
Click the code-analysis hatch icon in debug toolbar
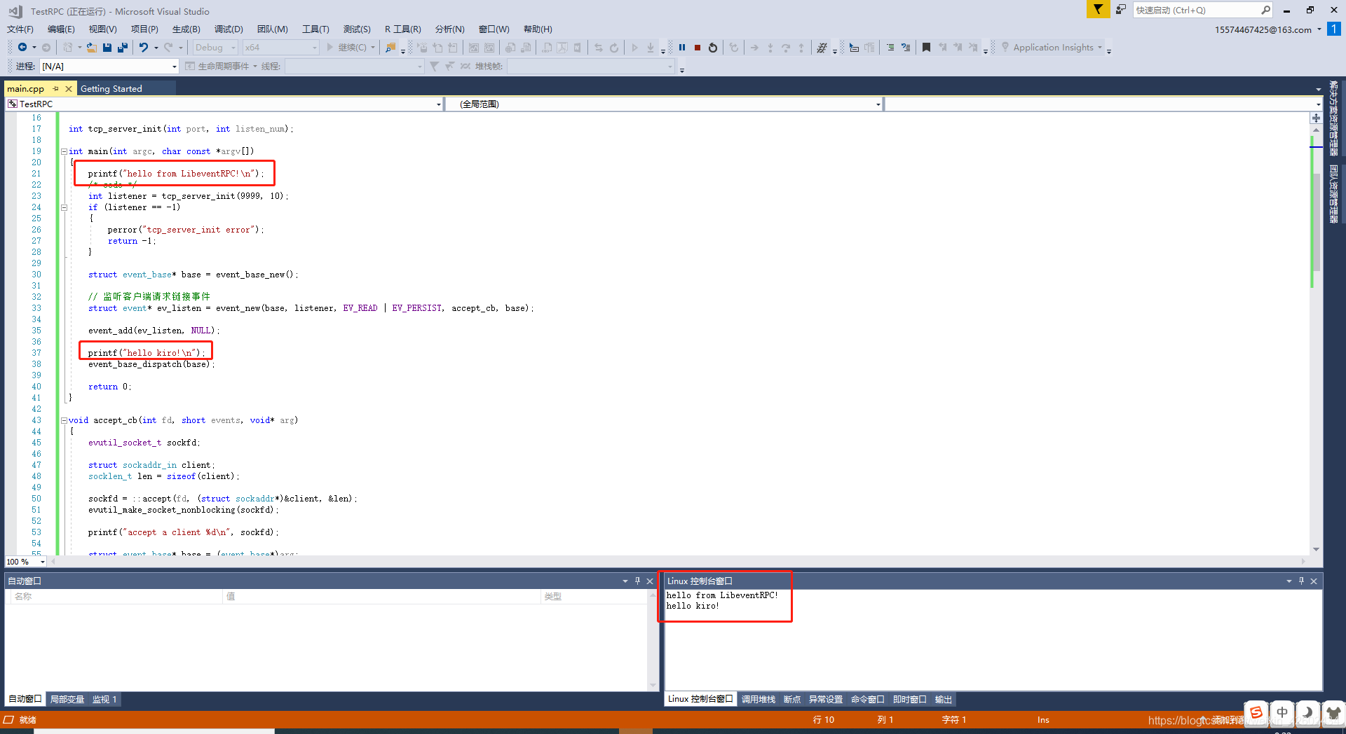(822, 48)
